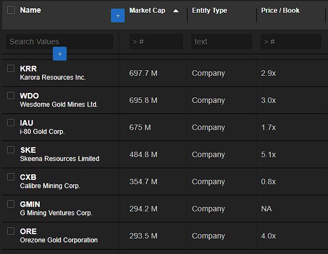
Task: Focus the Entity Type text filter field
Action: (222, 42)
